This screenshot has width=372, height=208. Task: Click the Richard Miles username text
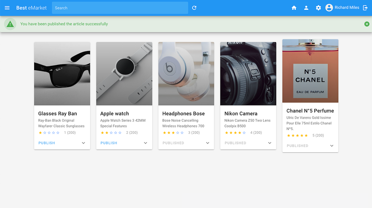point(347,8)
